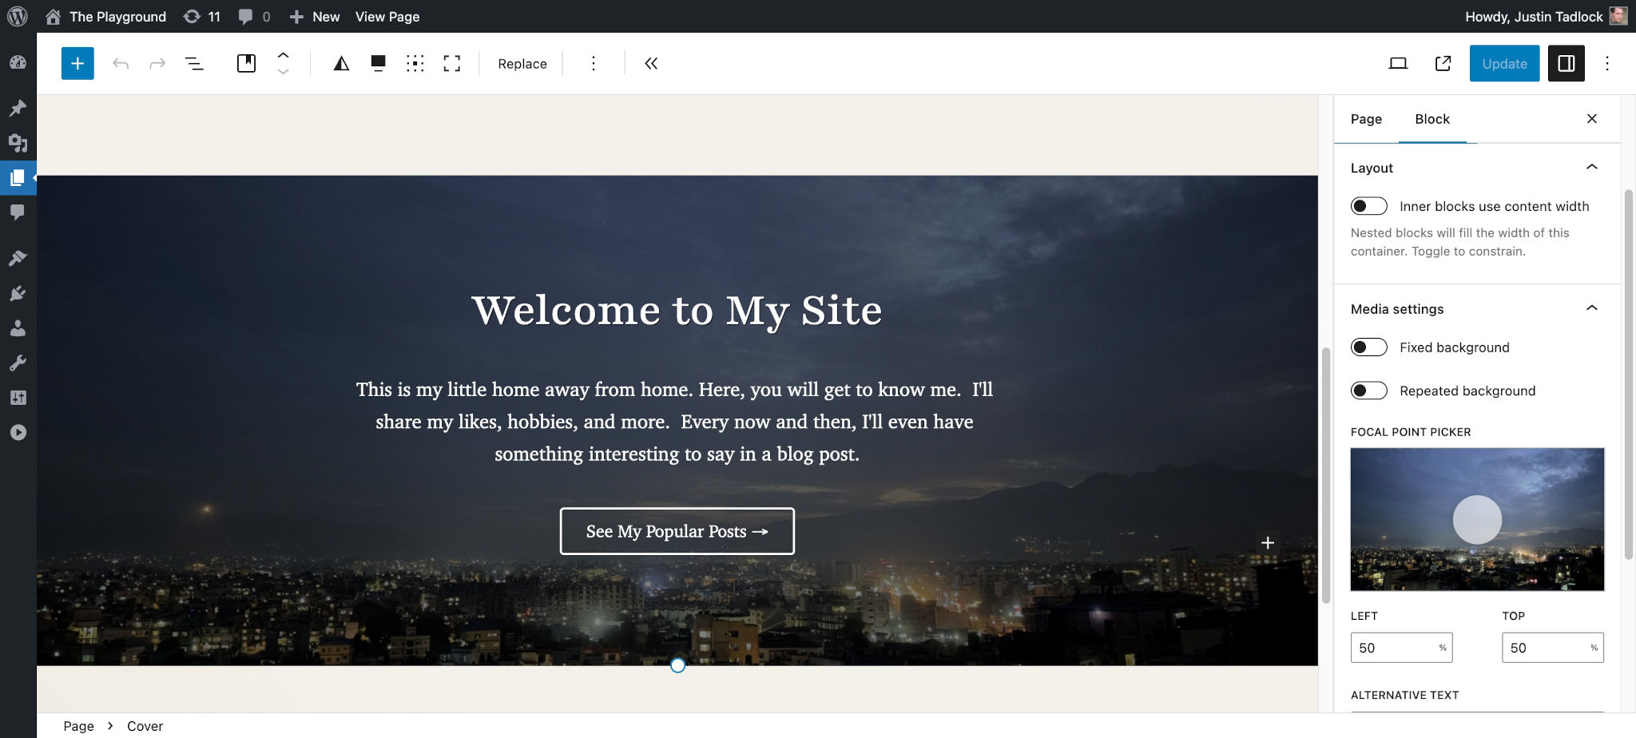Viewport: 1636px width, 738px height.
Task: Open the change content position matrix
Action: (415, 63)
